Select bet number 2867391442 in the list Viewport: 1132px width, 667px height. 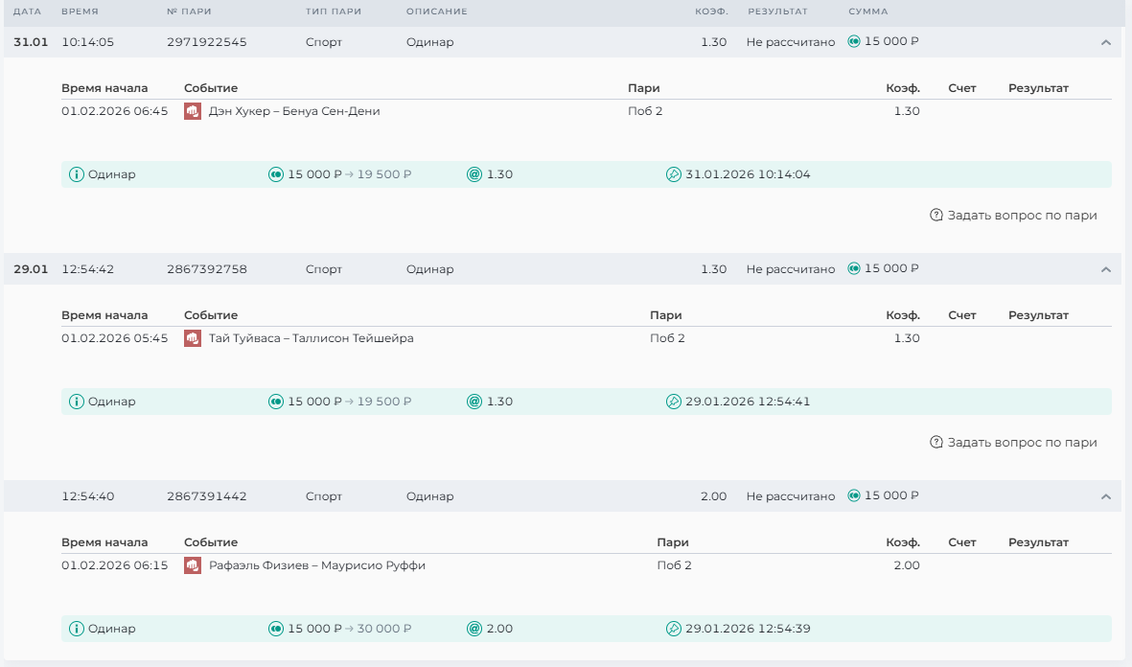point(206,496)
